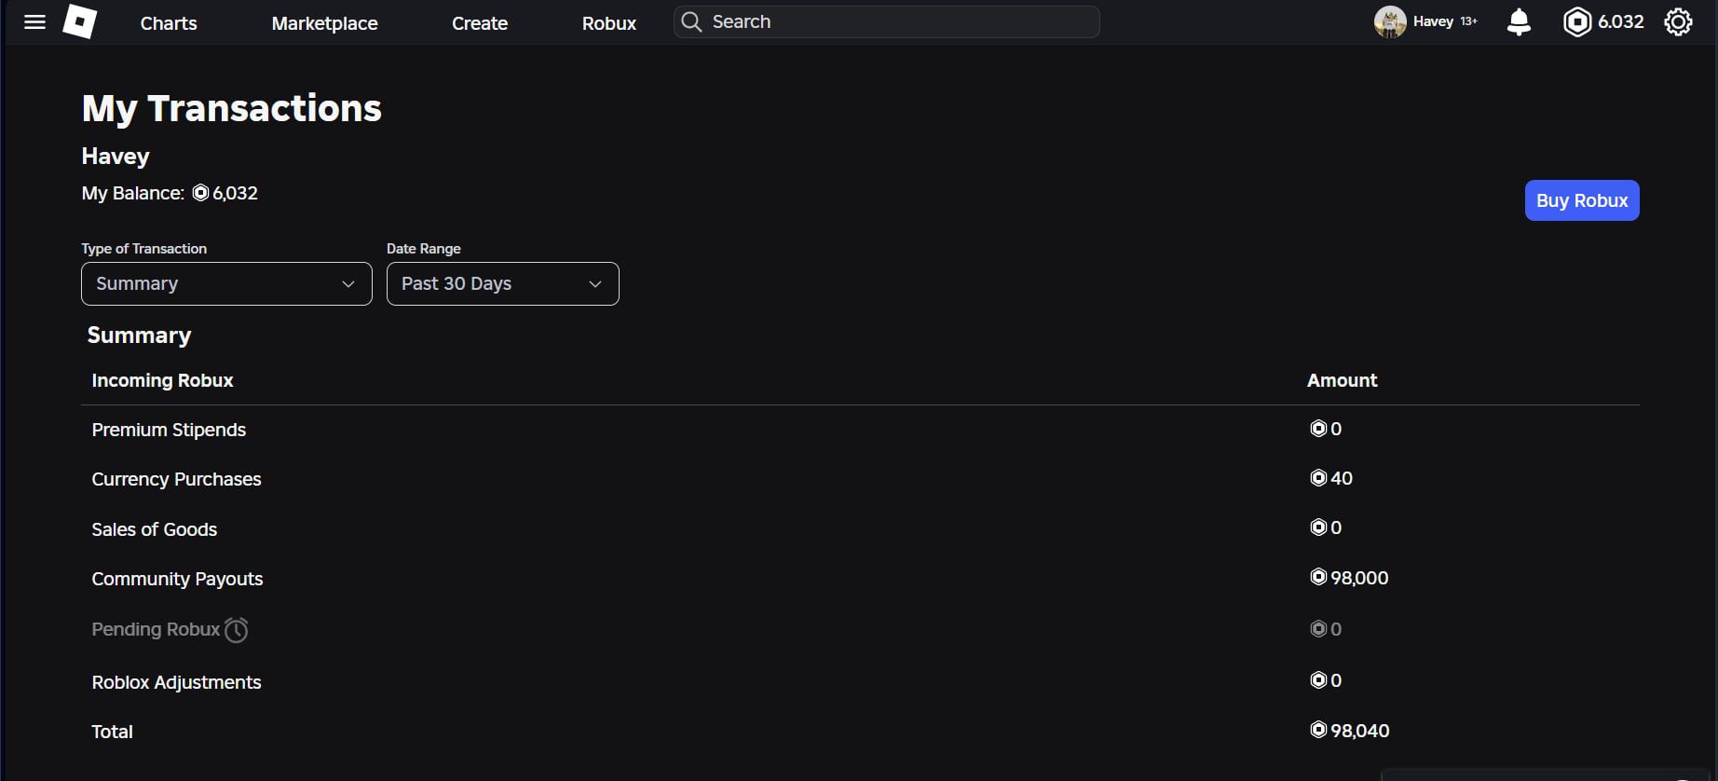Click the Sales of Goods label
This screenshot has height=781, width=1718.
click(154, 529)
